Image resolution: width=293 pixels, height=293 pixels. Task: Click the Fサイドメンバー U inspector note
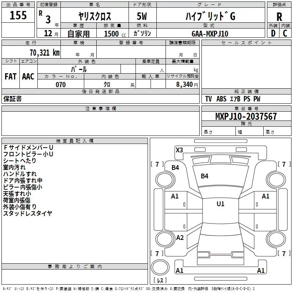(28, 148)
